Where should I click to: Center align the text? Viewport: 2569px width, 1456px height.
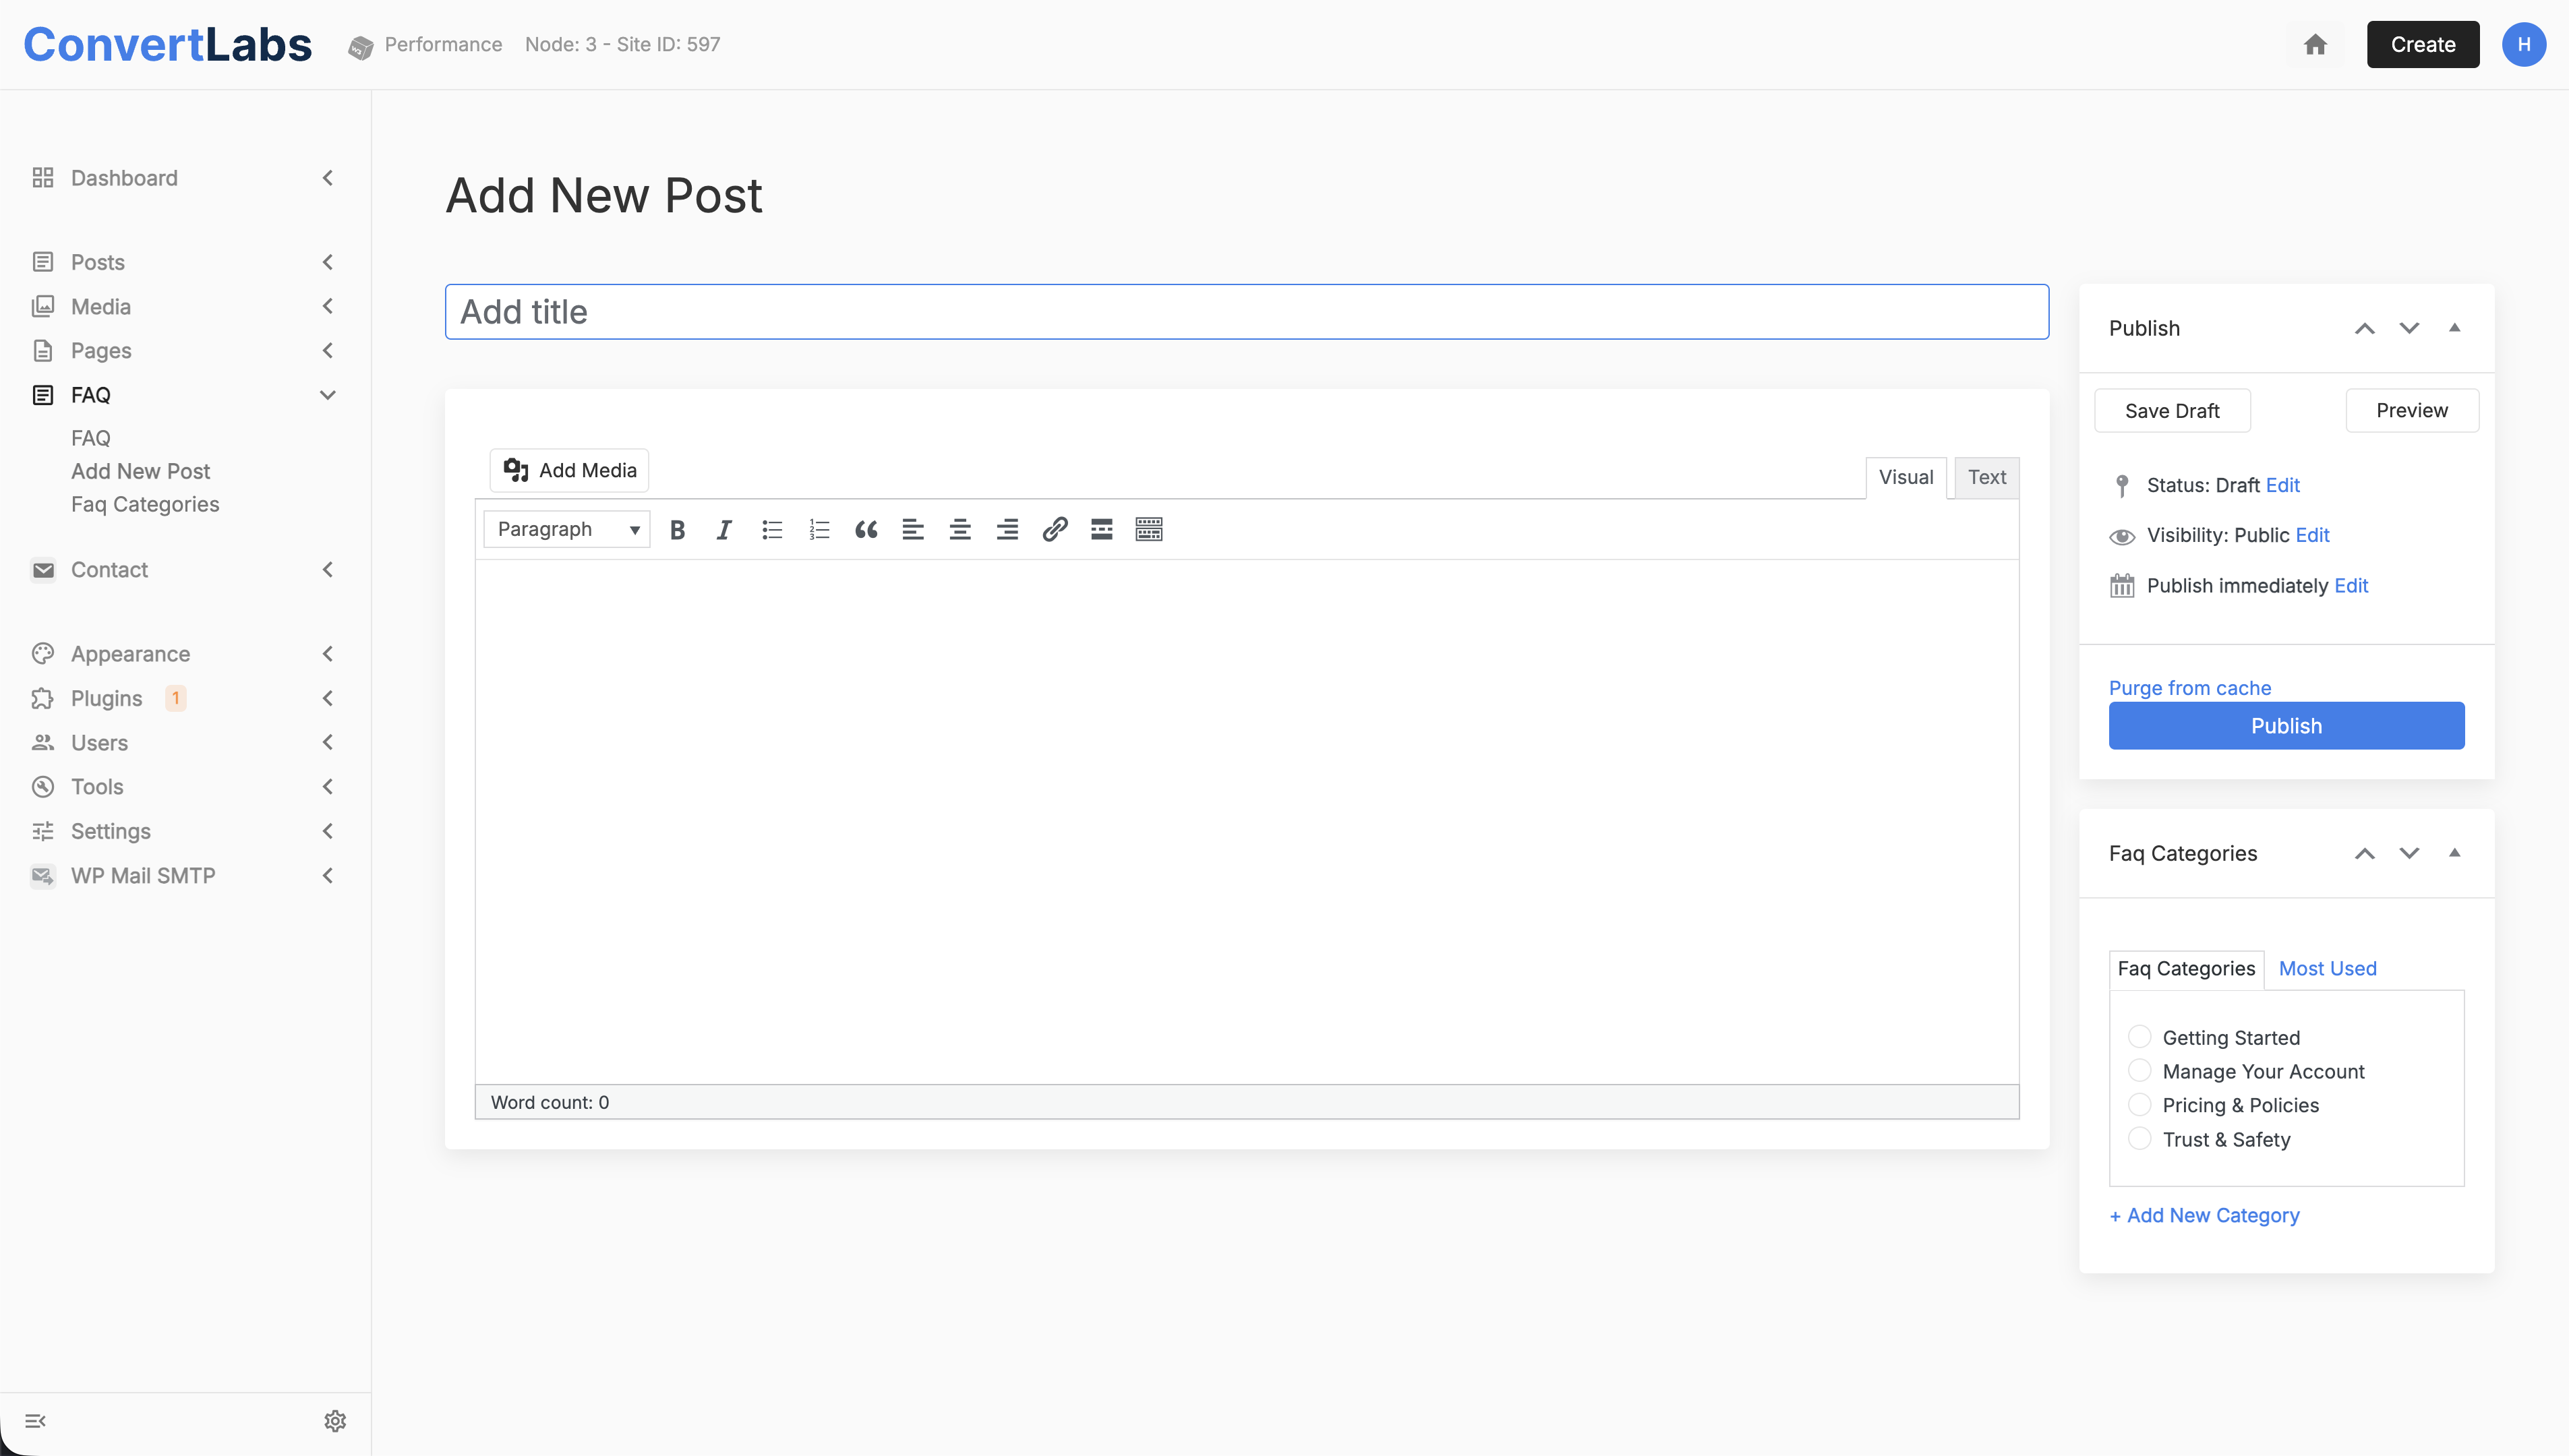pos(960,530)
